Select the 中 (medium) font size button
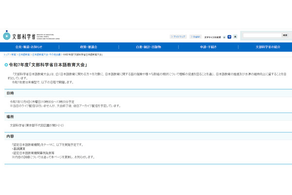The image size is (292, 195). pyautogui.click(x=229, y=37)
